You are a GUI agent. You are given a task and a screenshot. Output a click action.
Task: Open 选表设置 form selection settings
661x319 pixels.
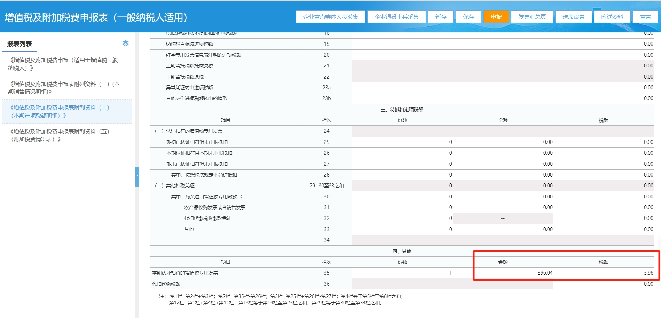pyautogui.click(x=573, y=17)
